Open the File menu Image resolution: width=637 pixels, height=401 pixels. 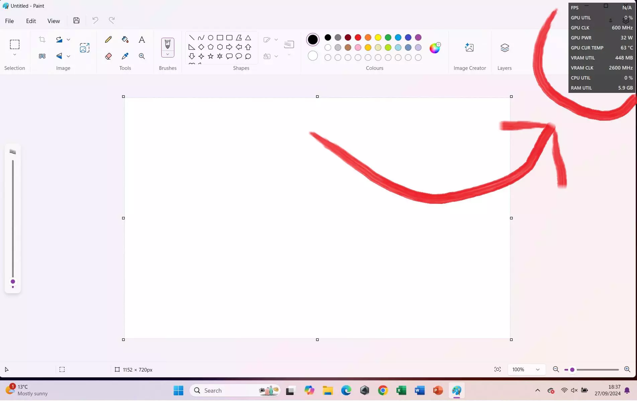coord(9,21)
